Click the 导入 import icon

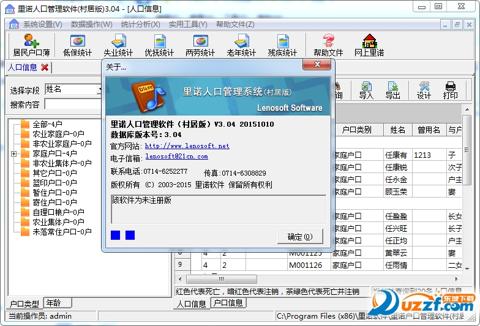[366, 91]
